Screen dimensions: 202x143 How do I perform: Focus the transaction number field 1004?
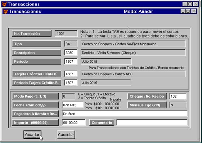[66, 33]
